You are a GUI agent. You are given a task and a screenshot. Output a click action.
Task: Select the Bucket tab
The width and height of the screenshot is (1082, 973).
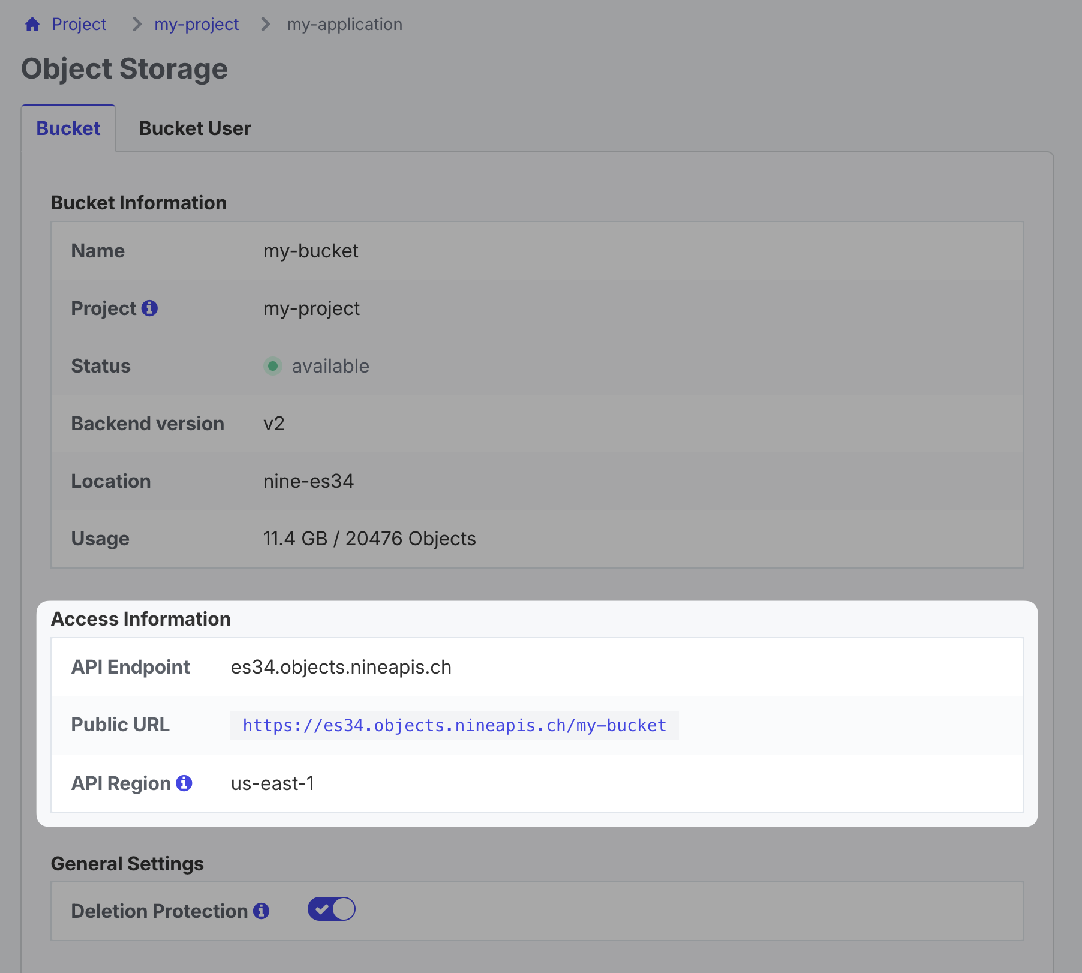click(x=68, y=128)
